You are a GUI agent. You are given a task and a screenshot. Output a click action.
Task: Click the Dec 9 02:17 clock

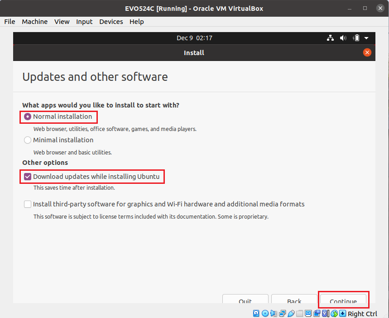[195, 38]
